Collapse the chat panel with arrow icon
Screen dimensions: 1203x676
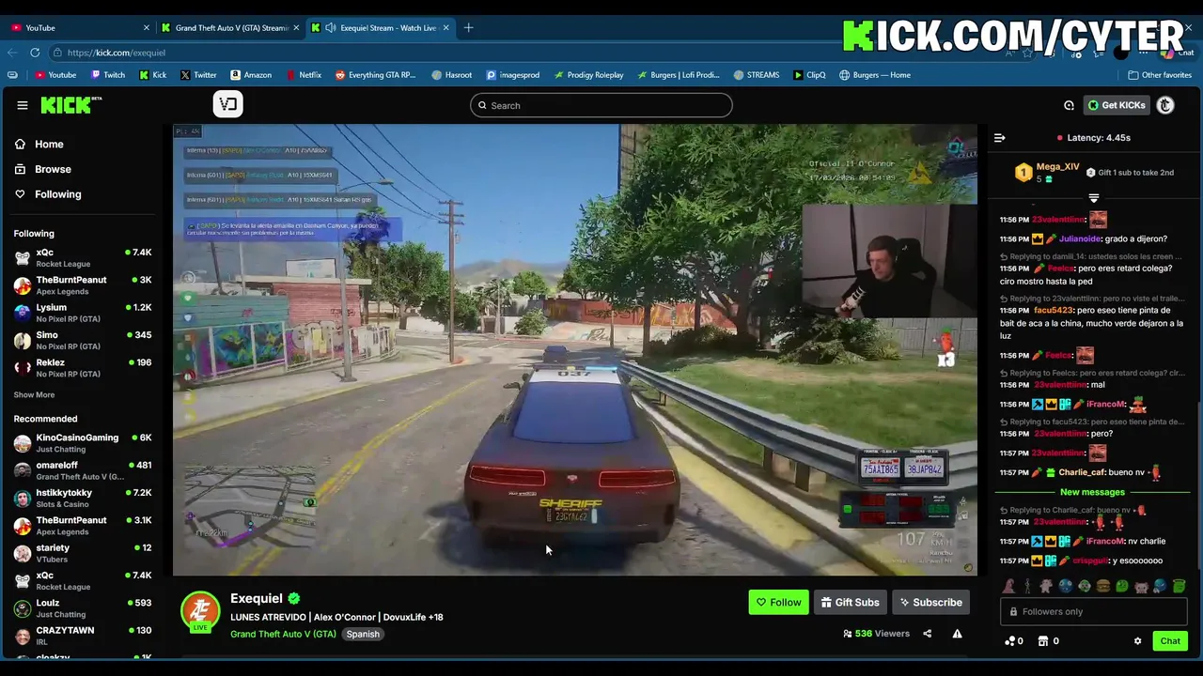tap(999, 138)
